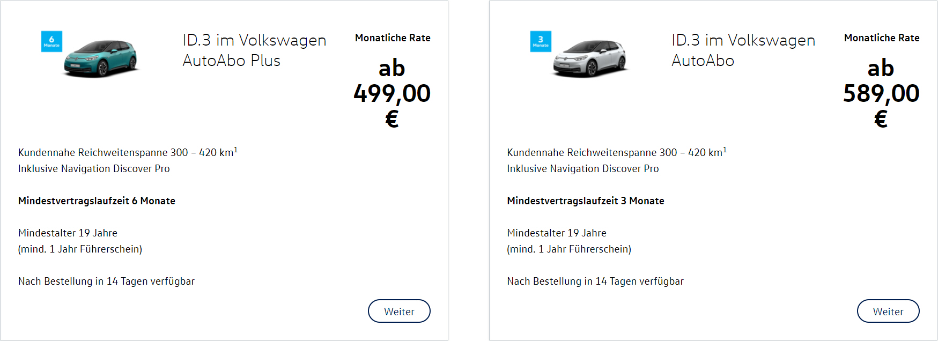This screenshot has height=341, width=938.
Task: Click the ab 499,00 € monthly price
Action: (x=392, y=93)
